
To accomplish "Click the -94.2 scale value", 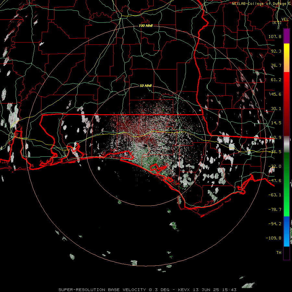I will click(275, 224).
